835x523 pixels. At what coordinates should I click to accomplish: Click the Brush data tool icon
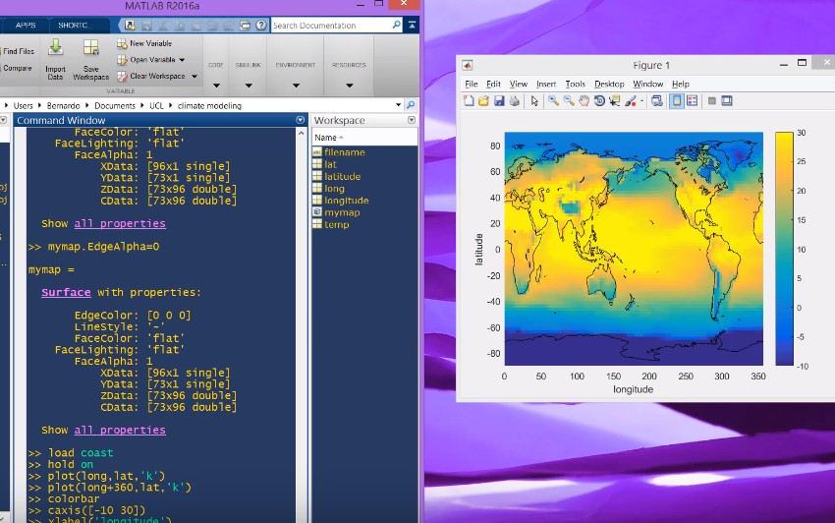pos(631,100)
